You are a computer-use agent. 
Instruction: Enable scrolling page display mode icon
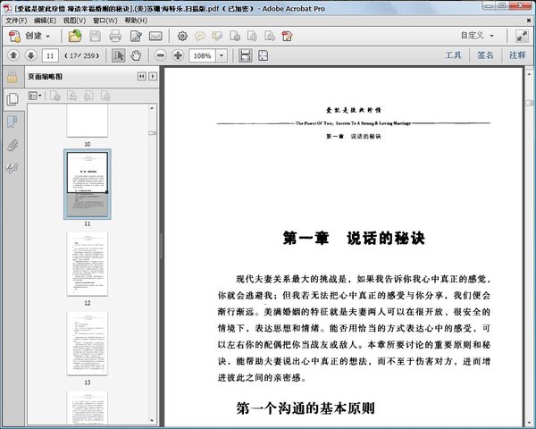246,55
